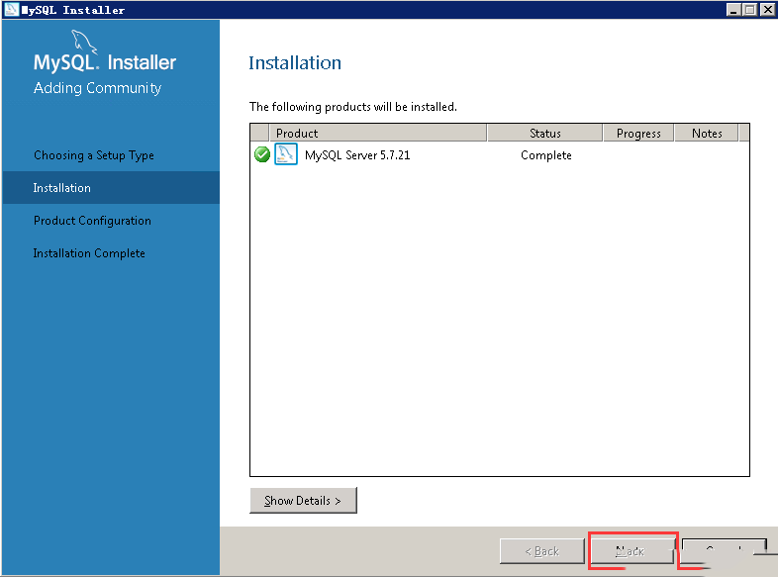
Task: Click the MySQL Server product icon
Action: coord(286,154)
